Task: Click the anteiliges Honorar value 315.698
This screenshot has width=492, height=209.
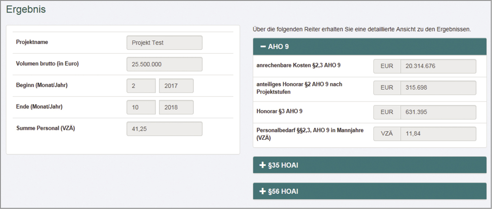Action: pyautogui.click(x=438, y=88)
